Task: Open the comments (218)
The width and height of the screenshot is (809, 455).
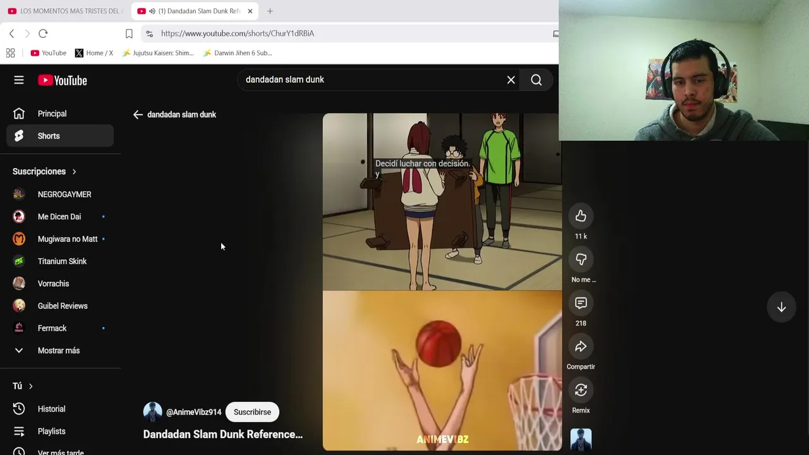Action: coord(581,303)
